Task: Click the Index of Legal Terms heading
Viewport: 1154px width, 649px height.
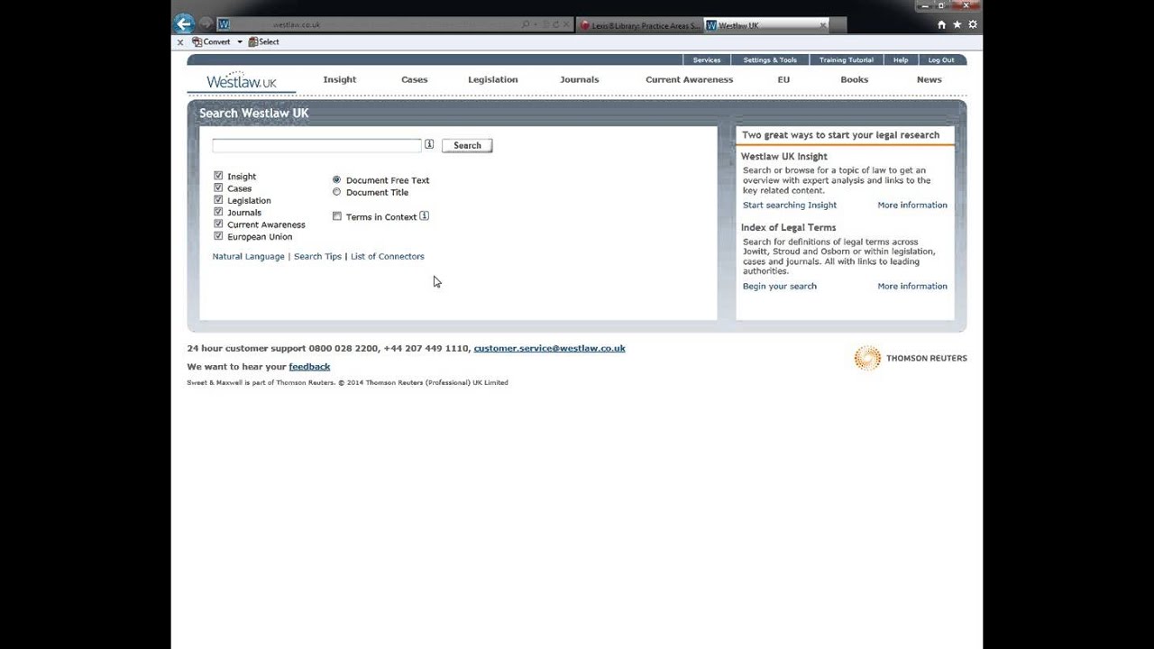Action: (x=789, y=228)
